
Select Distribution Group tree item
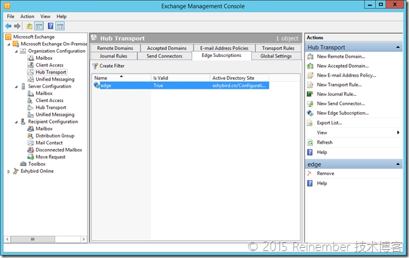click(55, 136)
